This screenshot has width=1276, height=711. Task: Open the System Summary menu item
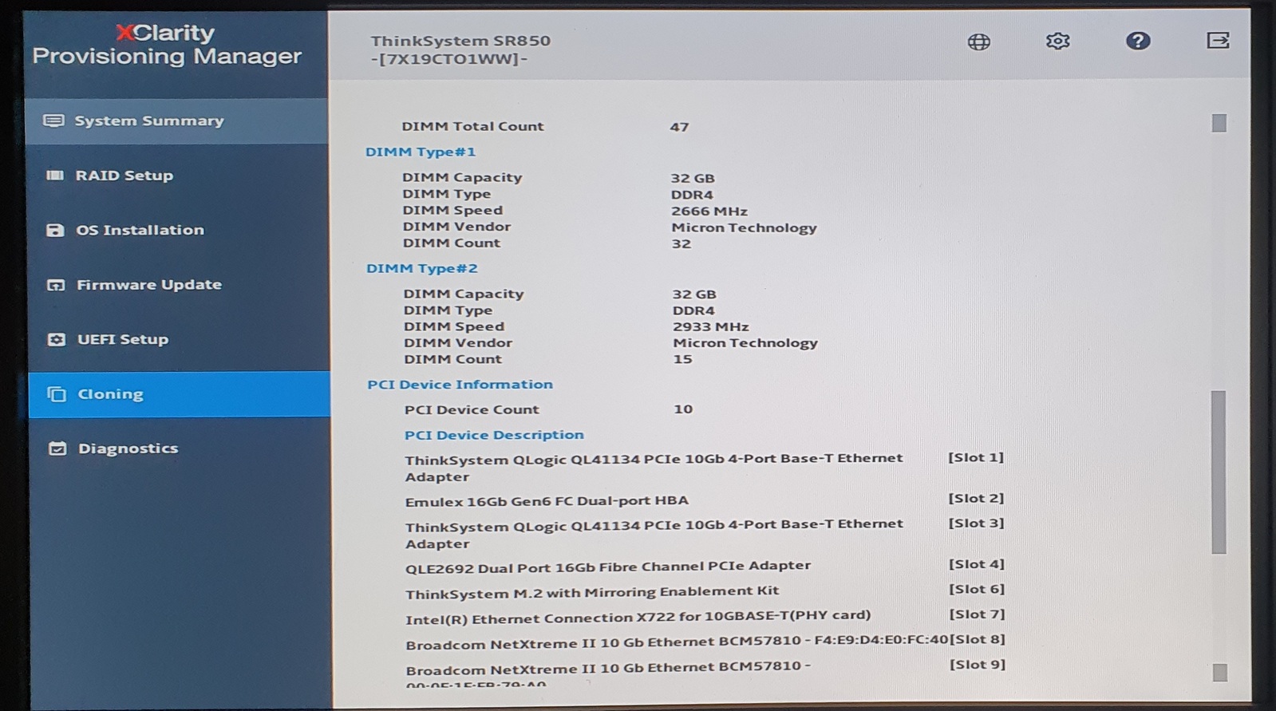pos(176,120)
